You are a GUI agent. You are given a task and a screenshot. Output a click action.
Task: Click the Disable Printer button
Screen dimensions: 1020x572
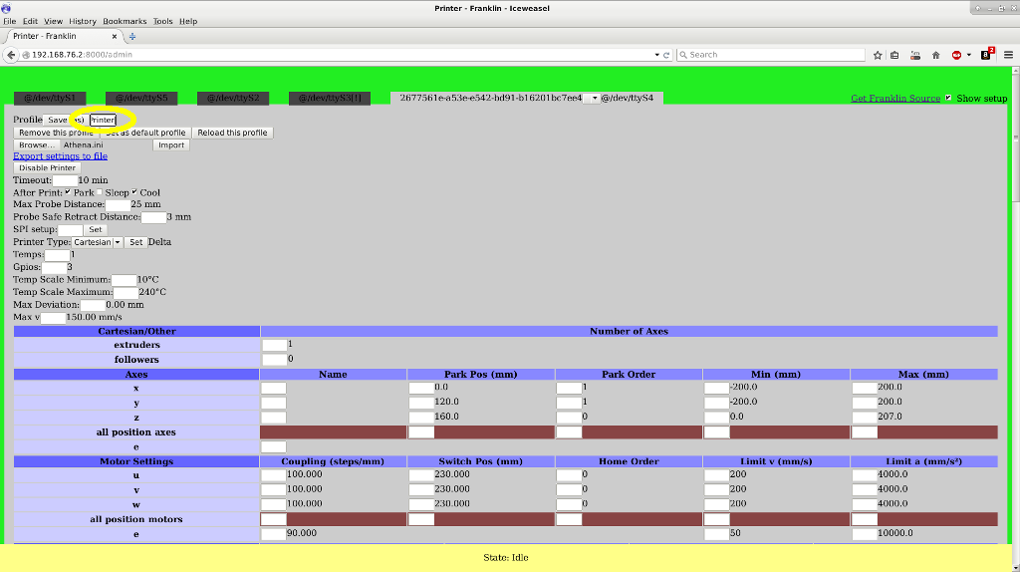(48, 167)
